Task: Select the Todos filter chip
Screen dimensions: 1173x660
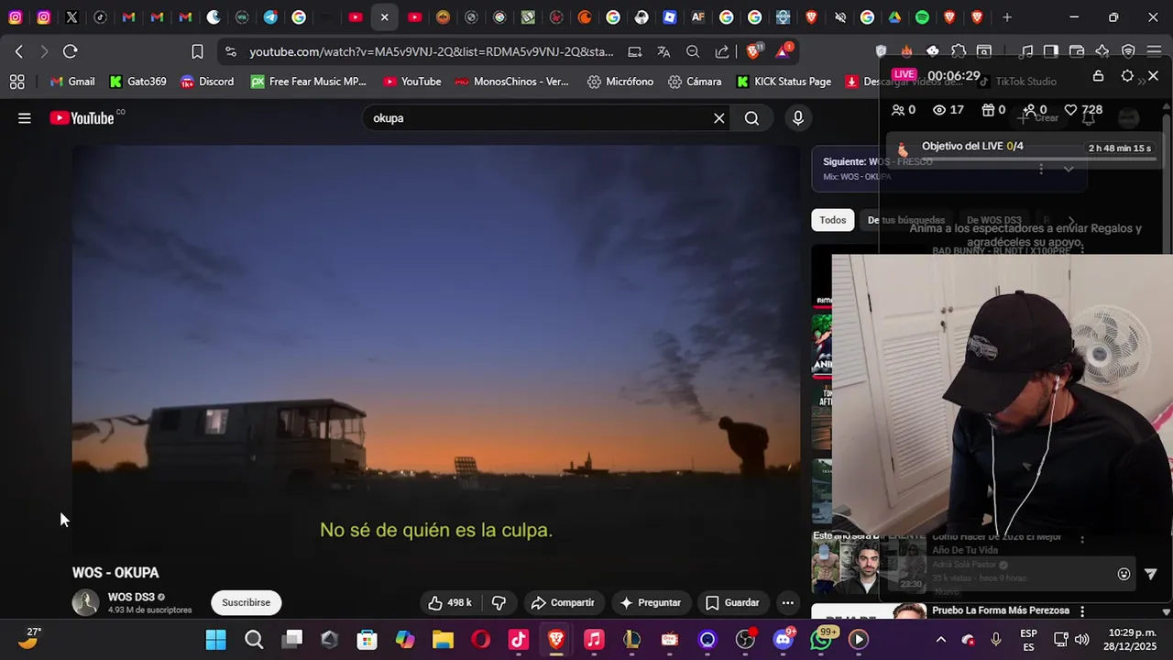Action: (832, 220)
